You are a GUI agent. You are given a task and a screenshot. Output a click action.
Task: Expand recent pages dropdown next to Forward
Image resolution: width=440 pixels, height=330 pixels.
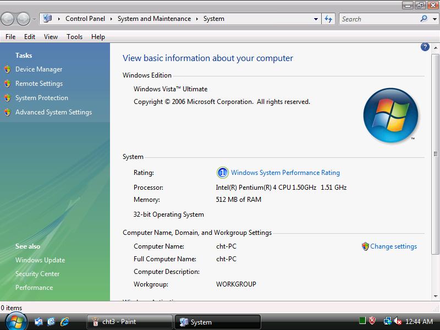pos(34,19)
